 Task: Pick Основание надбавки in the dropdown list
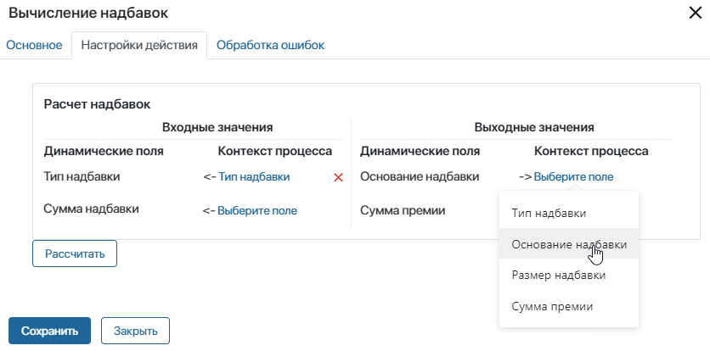pos(569,244)
